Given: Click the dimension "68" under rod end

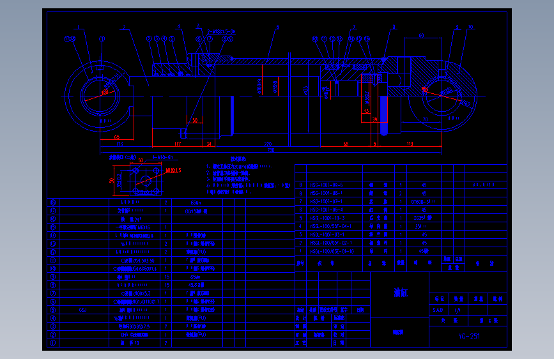Looking at the screenshot, I should (346, 144).
